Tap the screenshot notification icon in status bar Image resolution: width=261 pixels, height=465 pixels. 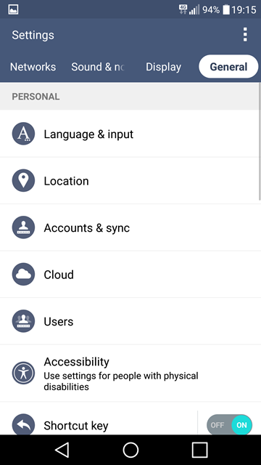point(13,9)
